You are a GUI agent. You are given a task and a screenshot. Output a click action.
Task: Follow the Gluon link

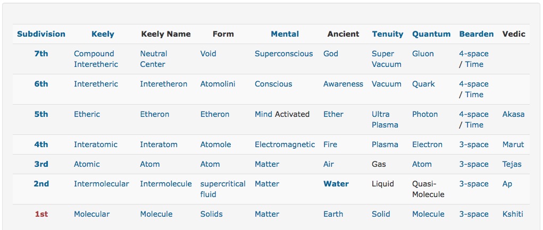[x=422, y=54]
